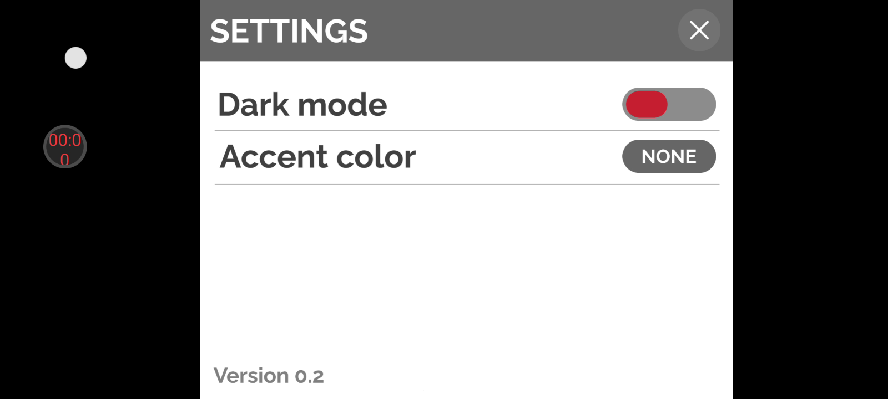The height and width of the screenshot is (399, 888).
Task: Click the divider line below Accent color
Action: point(466,184)
